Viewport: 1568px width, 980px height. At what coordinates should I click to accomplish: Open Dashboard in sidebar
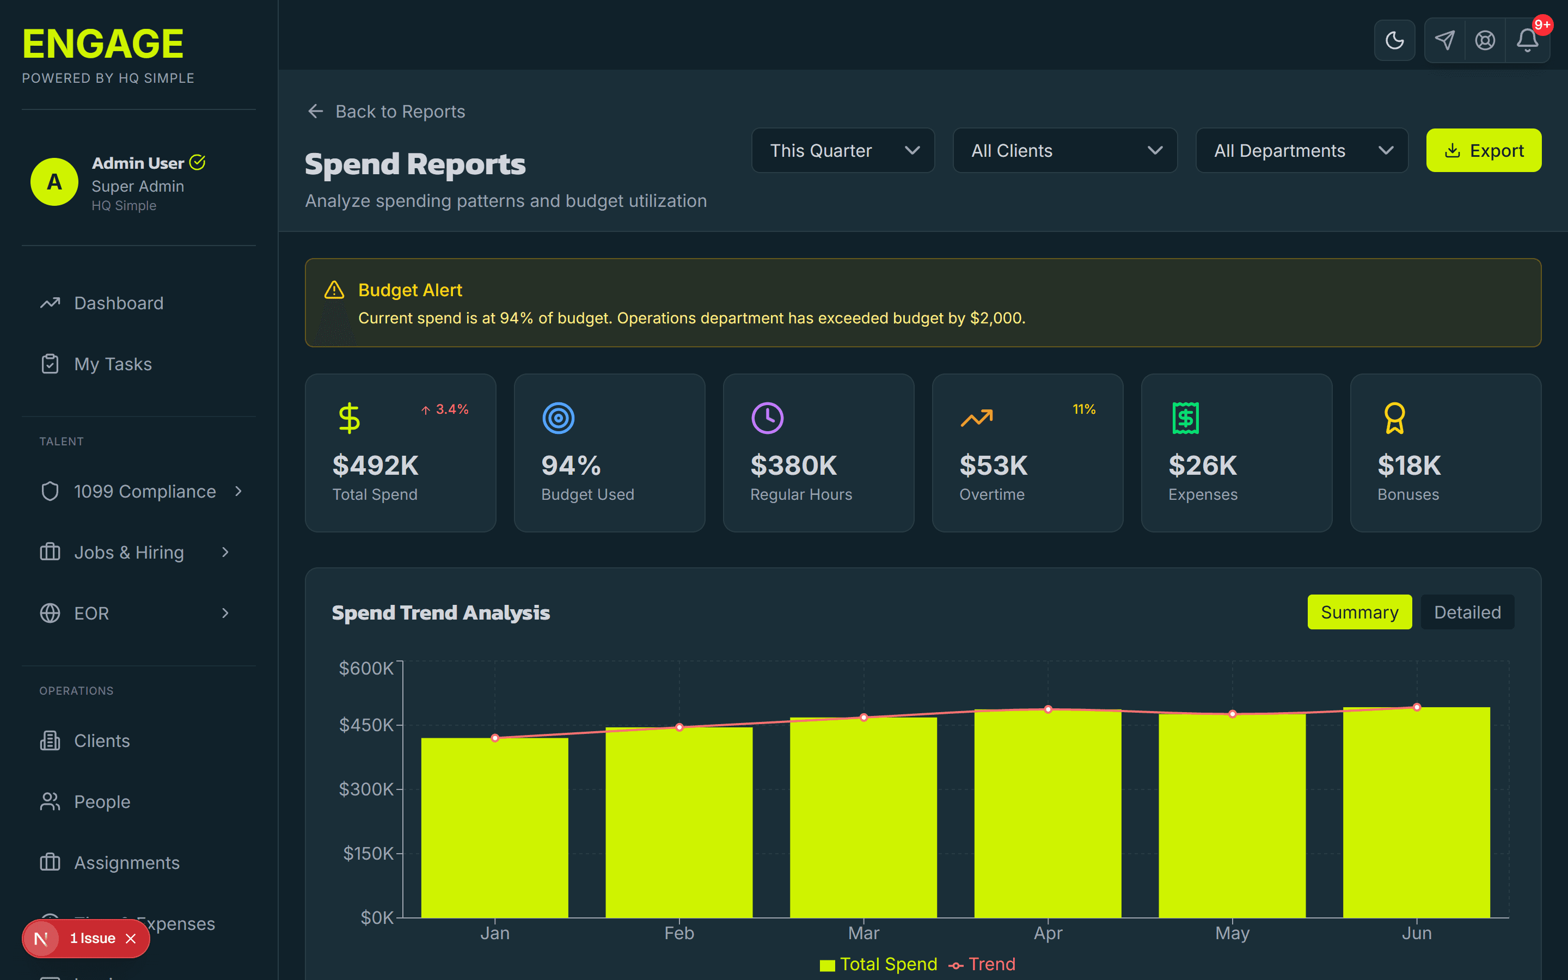point(139,303)
